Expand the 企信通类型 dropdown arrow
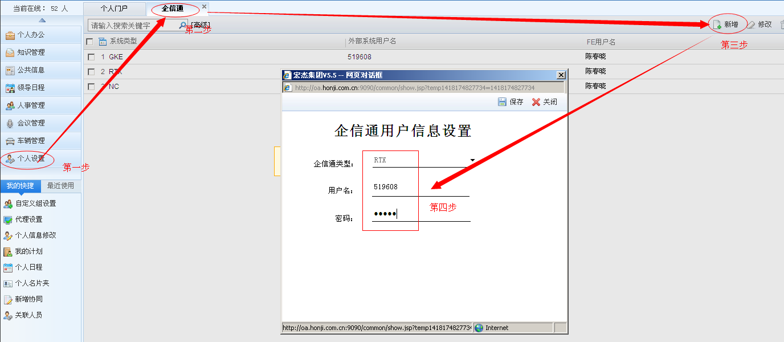 pyautogui.click(x=472, y=160)
